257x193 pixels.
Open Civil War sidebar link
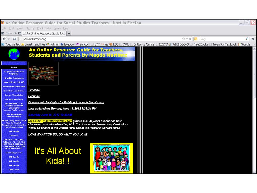(14, 136)
